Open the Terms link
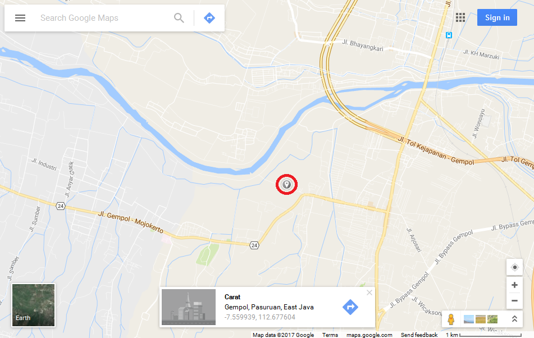Screen dimensions: 534x338 click(x=330, y=335)
